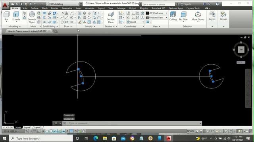The image size is (254, 142).
Task: Expand the View panel
Action: (x=156, y=26)
